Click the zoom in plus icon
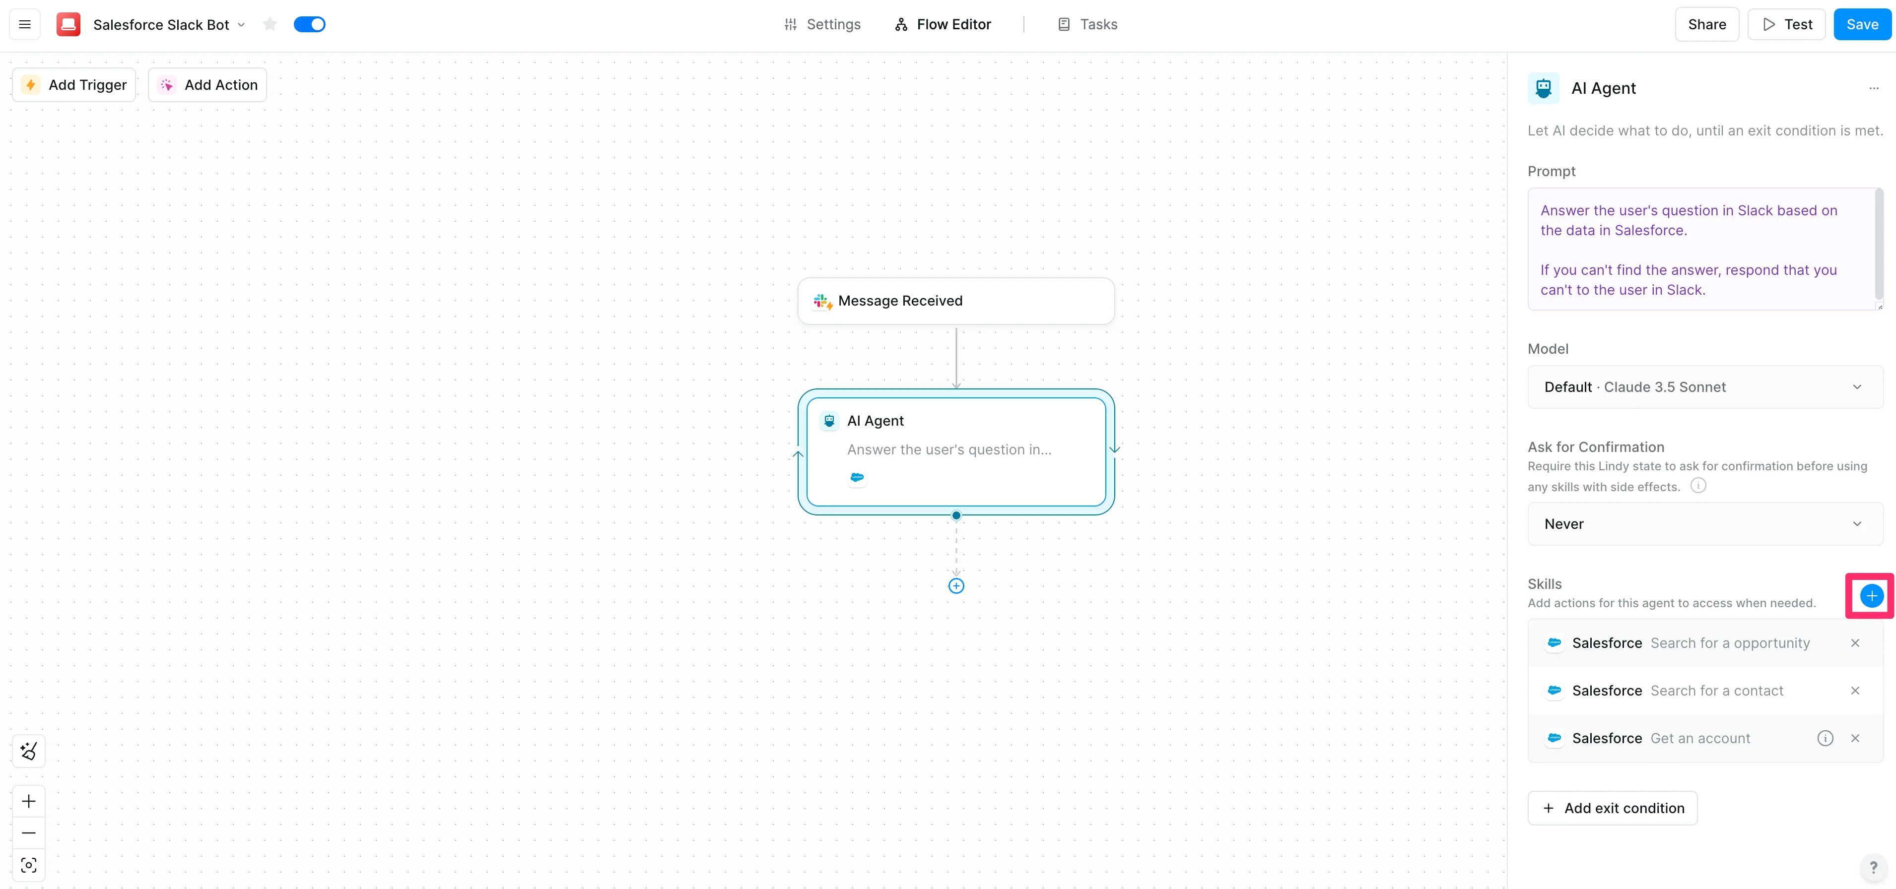Screen dimensions: 1896x889 [29, 801]
